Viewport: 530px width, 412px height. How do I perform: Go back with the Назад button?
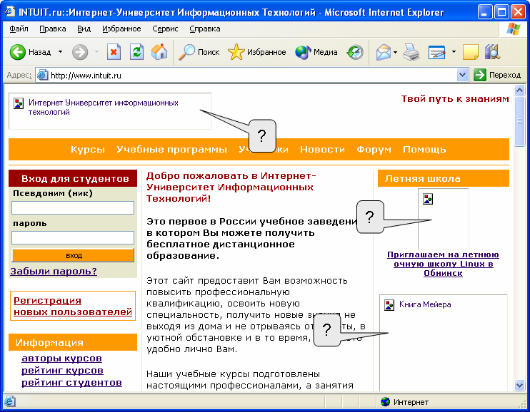[31, 52]
